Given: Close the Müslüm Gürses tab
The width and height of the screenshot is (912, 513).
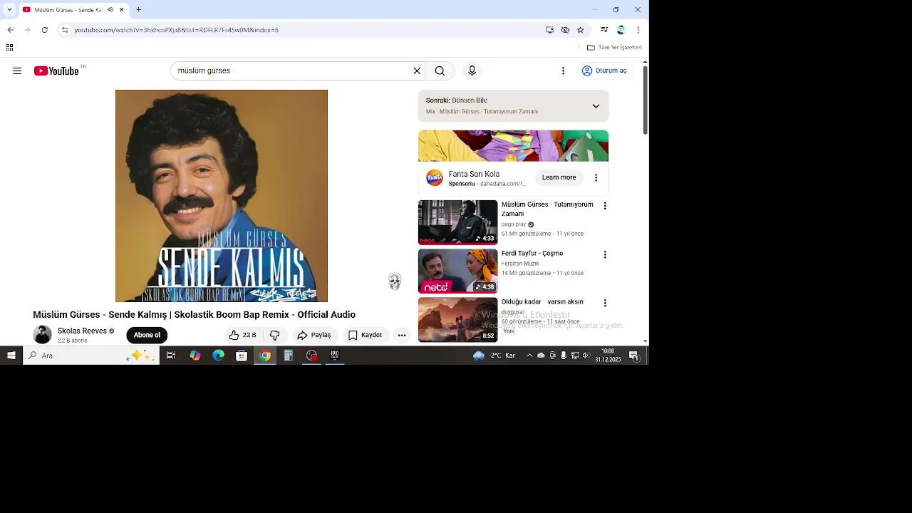Looking at the screenshot, I should pos(122,10).
